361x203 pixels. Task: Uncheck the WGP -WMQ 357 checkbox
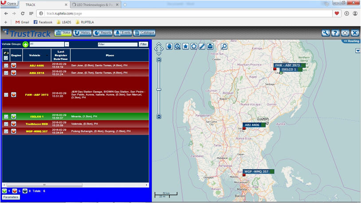pyautogui.click(x=6, y=131)
